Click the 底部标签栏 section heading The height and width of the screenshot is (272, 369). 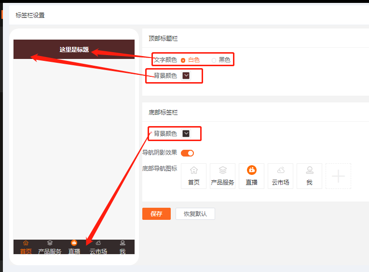163,113
